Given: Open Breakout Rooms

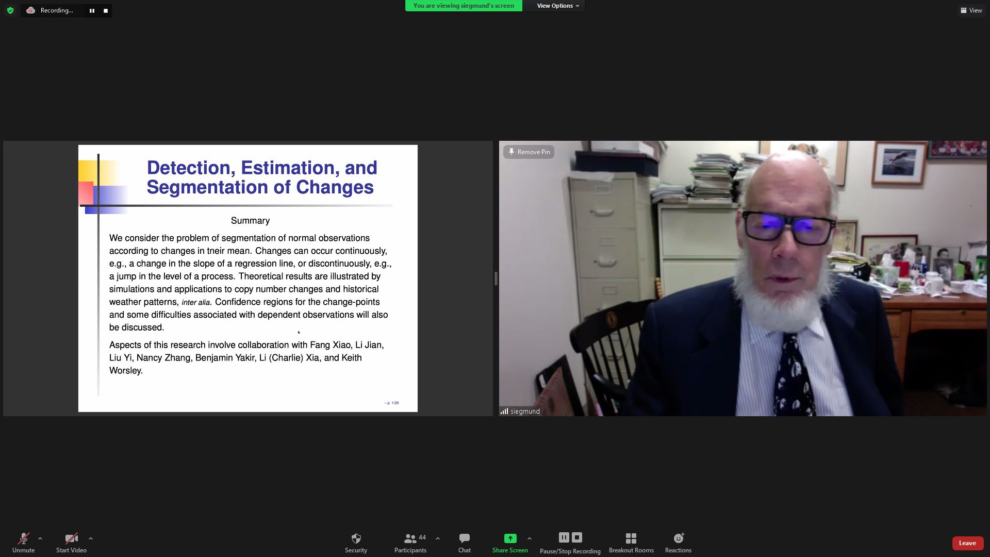Looking at the screenshot, I should 631,543.
